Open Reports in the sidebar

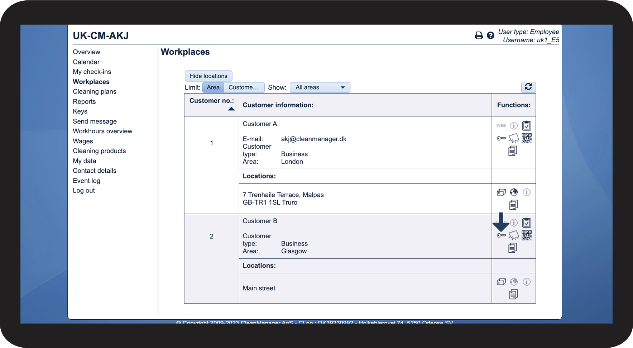click(x=84, y=101)
